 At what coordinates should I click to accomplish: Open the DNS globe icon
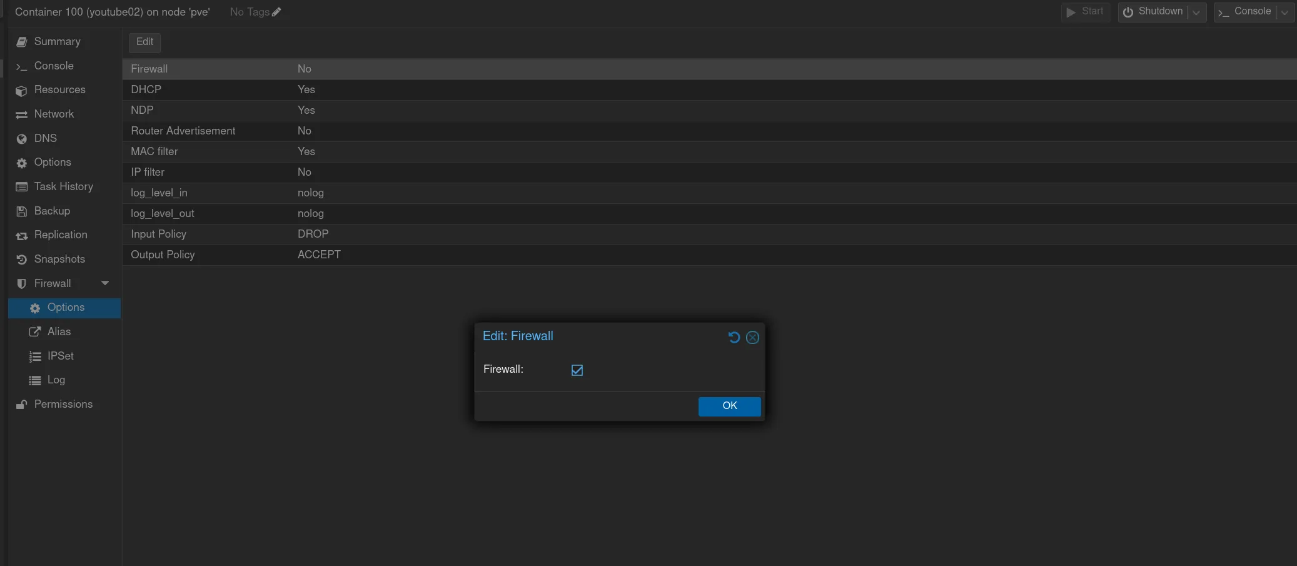click(x=22, y=139)
